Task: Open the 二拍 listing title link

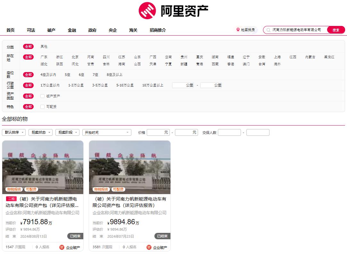Action: coord(42,202)
